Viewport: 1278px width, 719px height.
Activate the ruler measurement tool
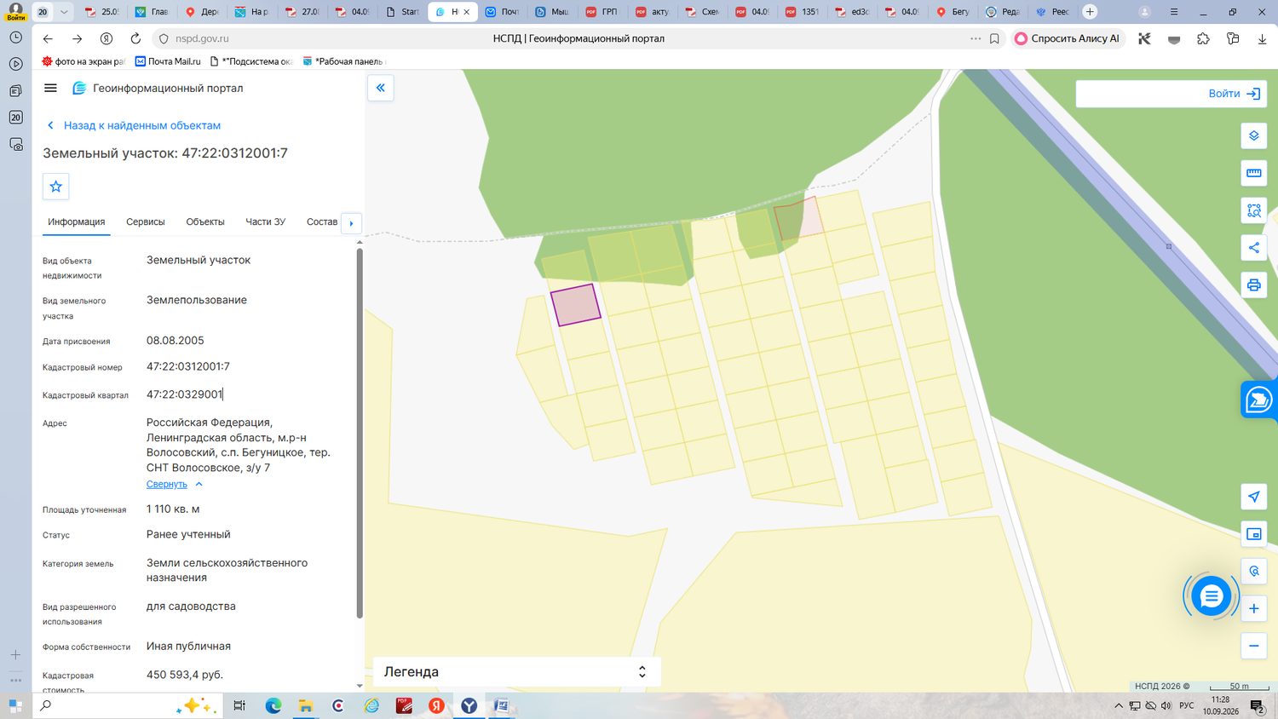[x=1254, y=173]
